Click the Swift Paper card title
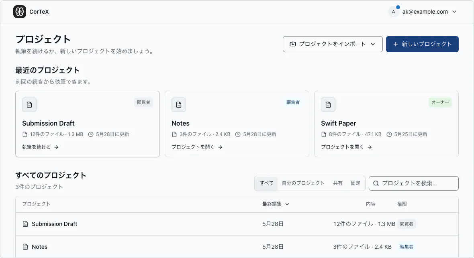The image size is (474, 258). (x=338, y=123)
